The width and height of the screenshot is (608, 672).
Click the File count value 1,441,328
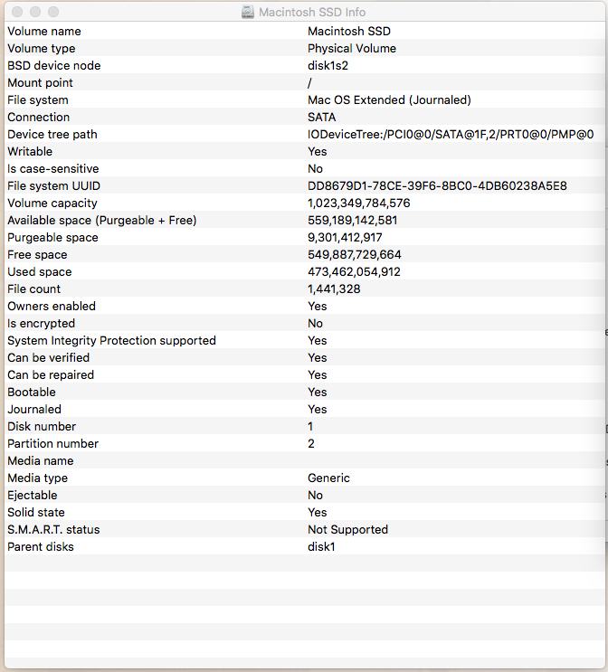click(x=334, y=289)
